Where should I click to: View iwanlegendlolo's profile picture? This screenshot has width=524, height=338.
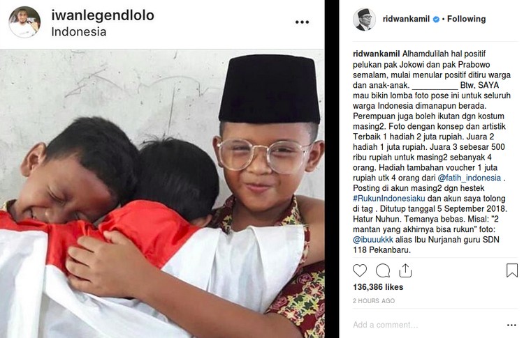coord(24,22)
